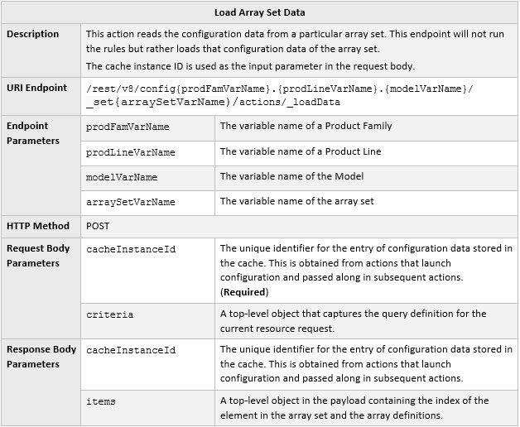This screenshot has height=427, width=520.
Task: Click the URI Endpoint row label
Action: 37,88
